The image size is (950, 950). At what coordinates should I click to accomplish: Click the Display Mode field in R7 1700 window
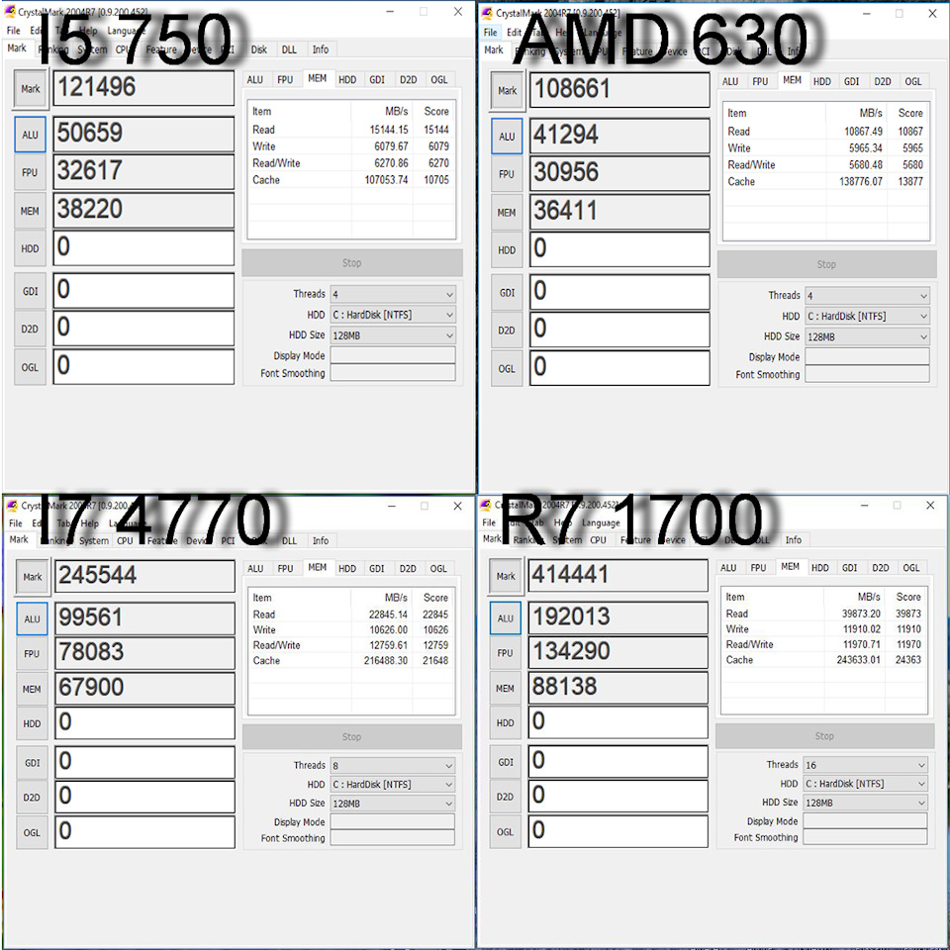[x=865, y=821]
